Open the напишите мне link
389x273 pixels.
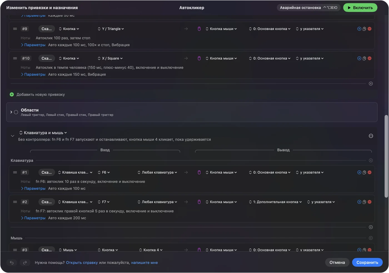click(144, 263)
